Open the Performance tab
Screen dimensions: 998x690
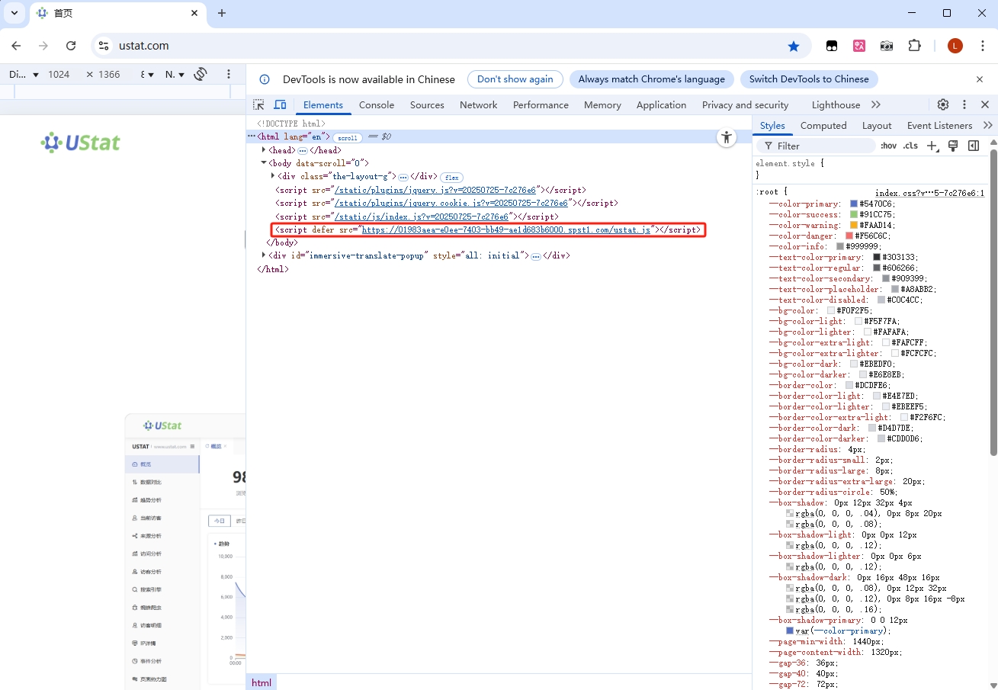click(541, 104)
